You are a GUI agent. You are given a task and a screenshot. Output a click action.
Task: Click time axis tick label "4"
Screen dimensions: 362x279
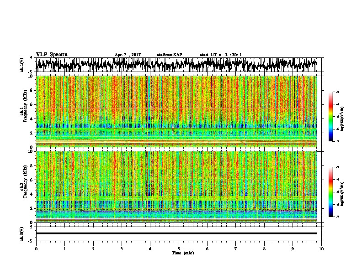150,248
